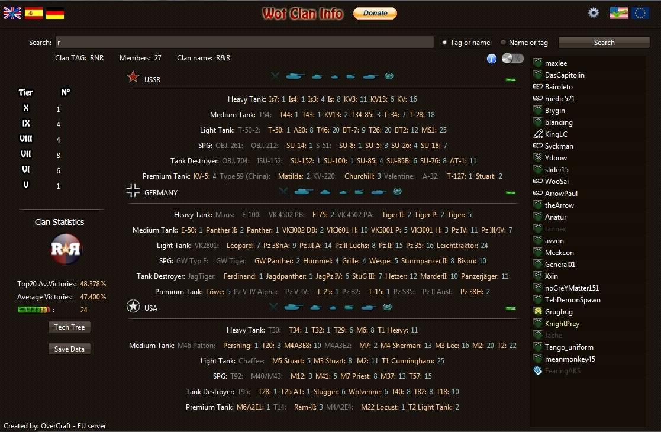This screenshot has height=432, width=661.
Task: Collapse Germany section via green bar
Action: coord(511,192)
